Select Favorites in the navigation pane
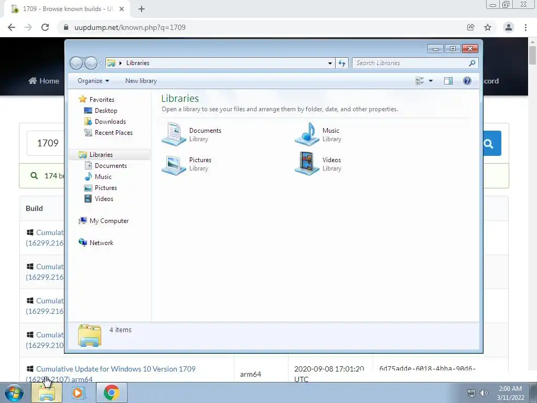Viewport: 537px width, 403px height. click(101, 99)
